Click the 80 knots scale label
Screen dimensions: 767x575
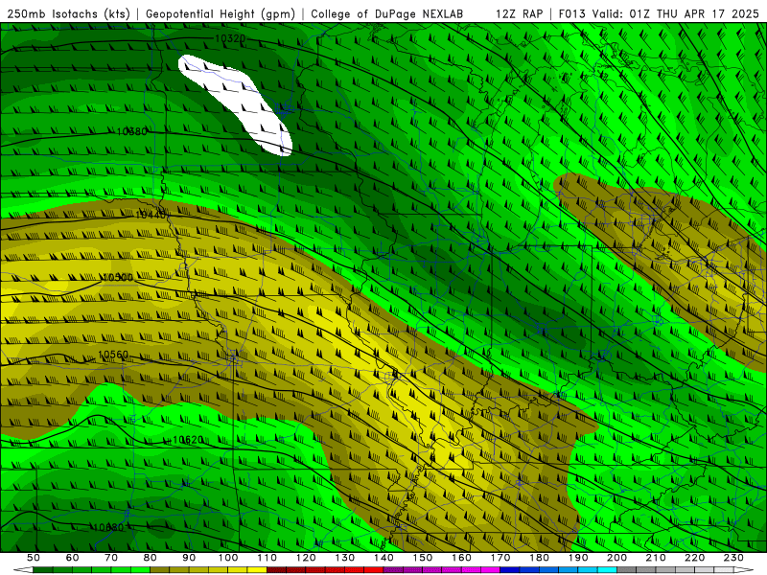tap(151, 558)
